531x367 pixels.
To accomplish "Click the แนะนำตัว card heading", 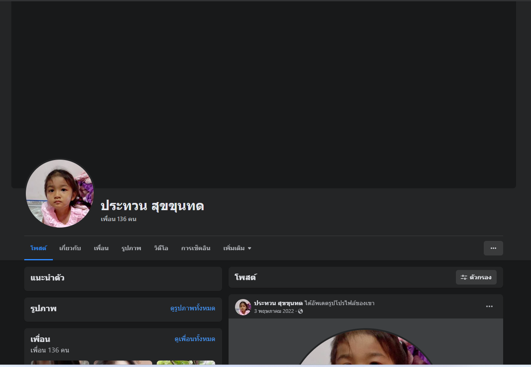I will tap(47, 278).
